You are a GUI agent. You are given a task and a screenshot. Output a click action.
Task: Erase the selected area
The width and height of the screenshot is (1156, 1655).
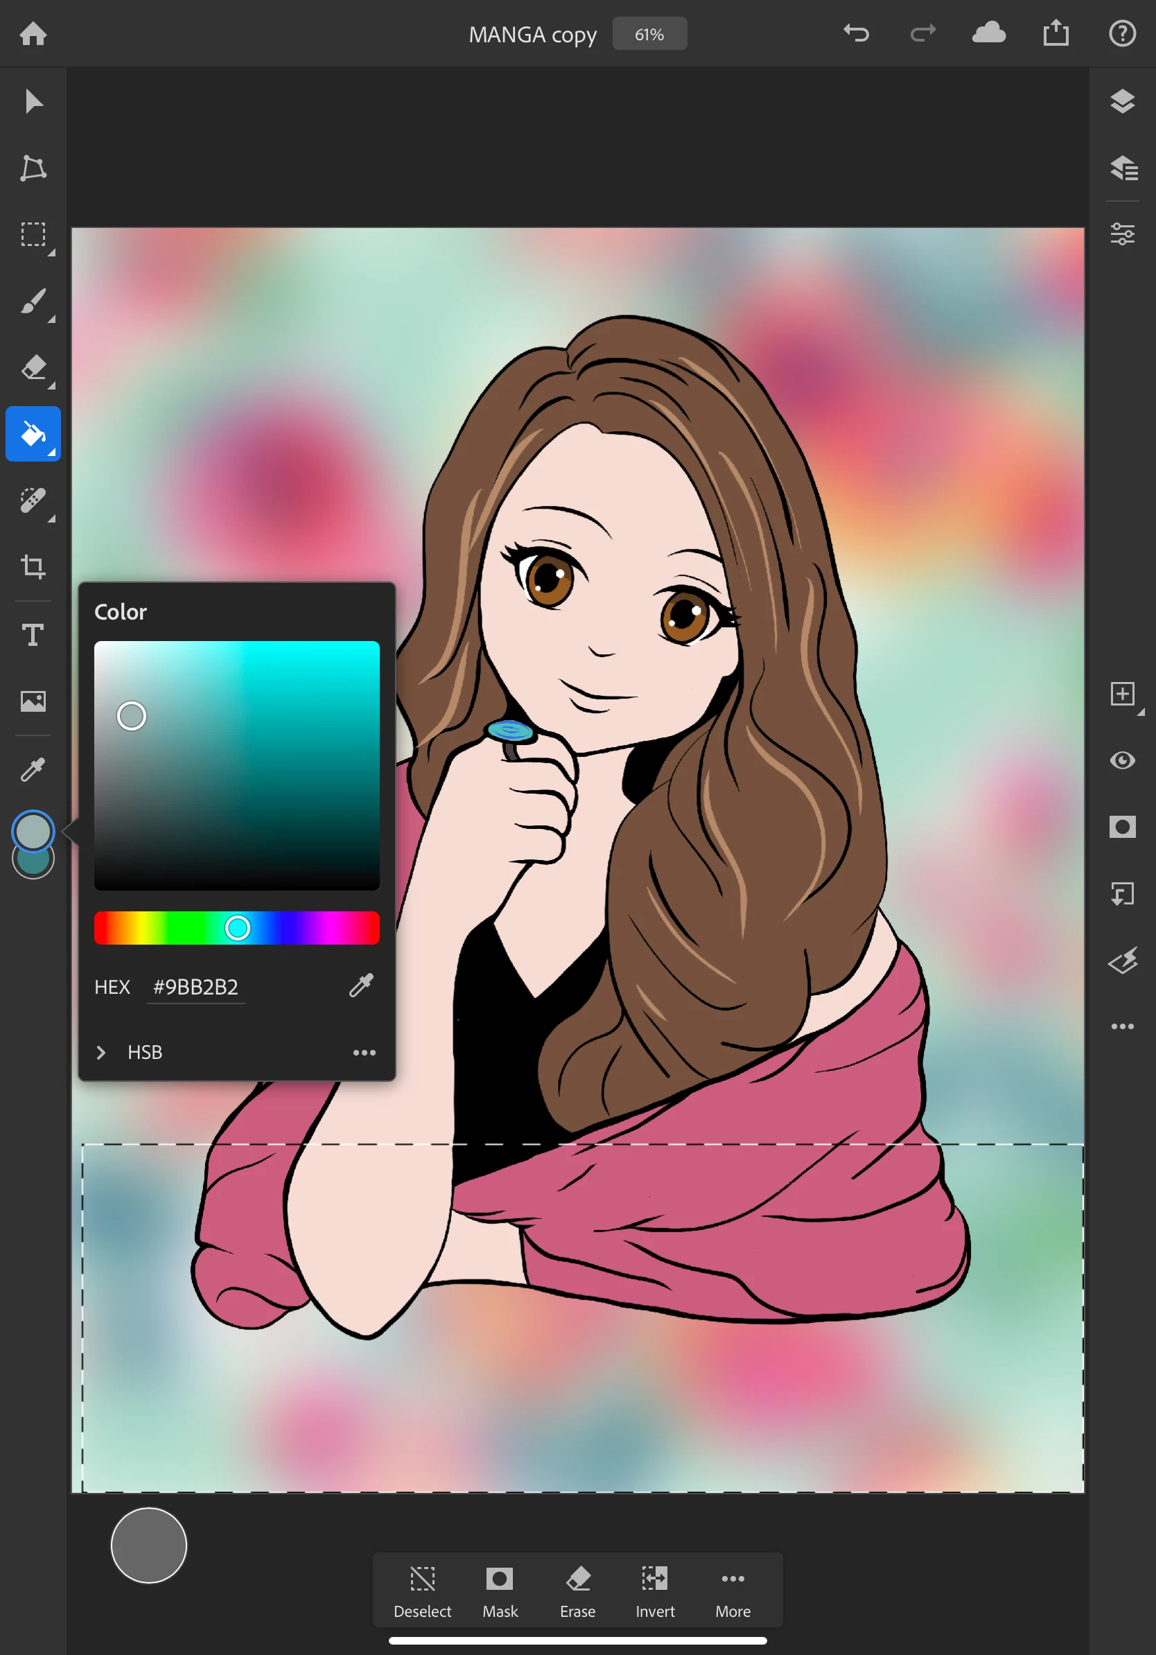point(577,1591)
